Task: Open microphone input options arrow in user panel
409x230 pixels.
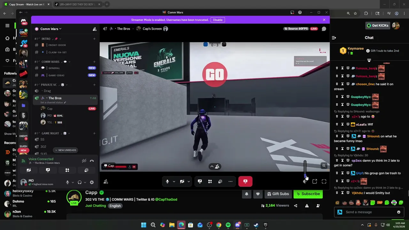Action: coord(73,182)
